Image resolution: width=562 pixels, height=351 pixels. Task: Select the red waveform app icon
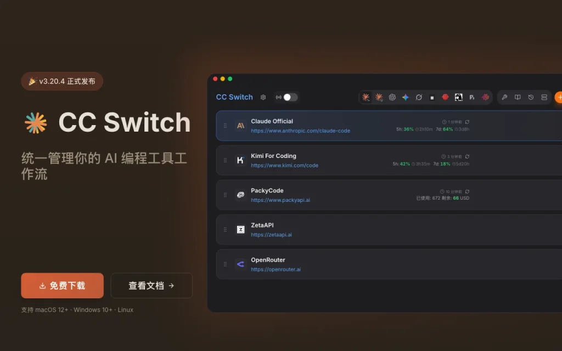click(x=485, y=97)
